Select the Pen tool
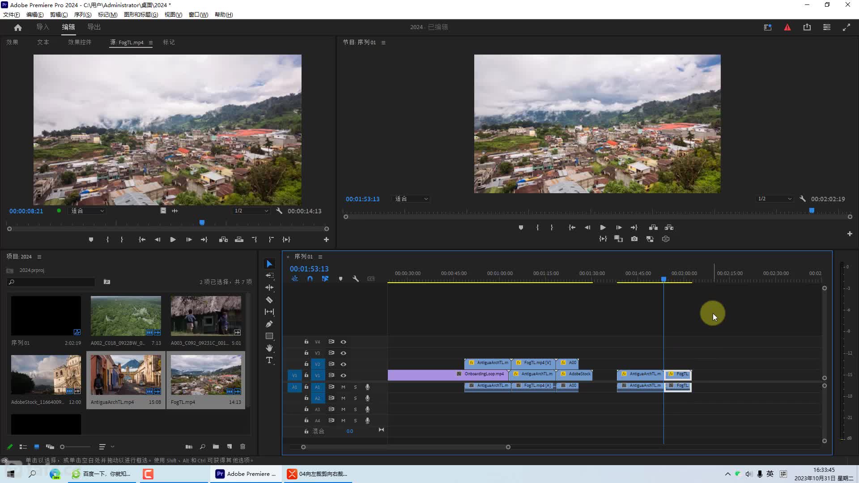This screenshot has height=483, width=859. pyautogui.click(x=269, y=324)
